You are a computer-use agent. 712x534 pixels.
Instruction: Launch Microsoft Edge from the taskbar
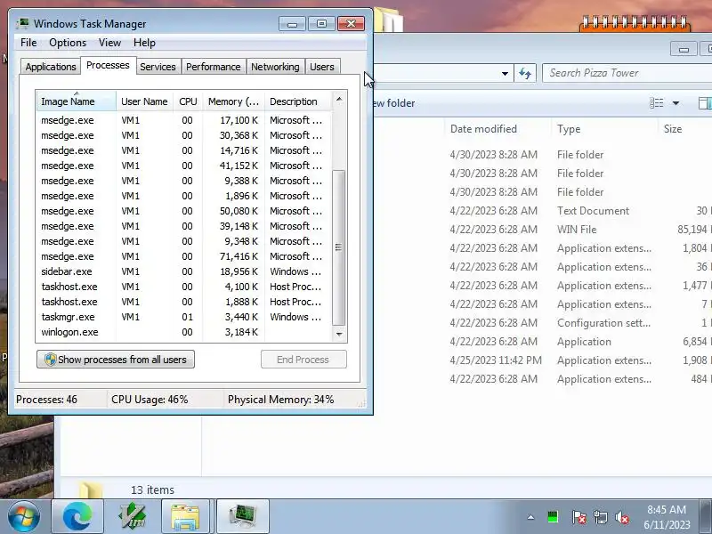click(x=77, y=517)
